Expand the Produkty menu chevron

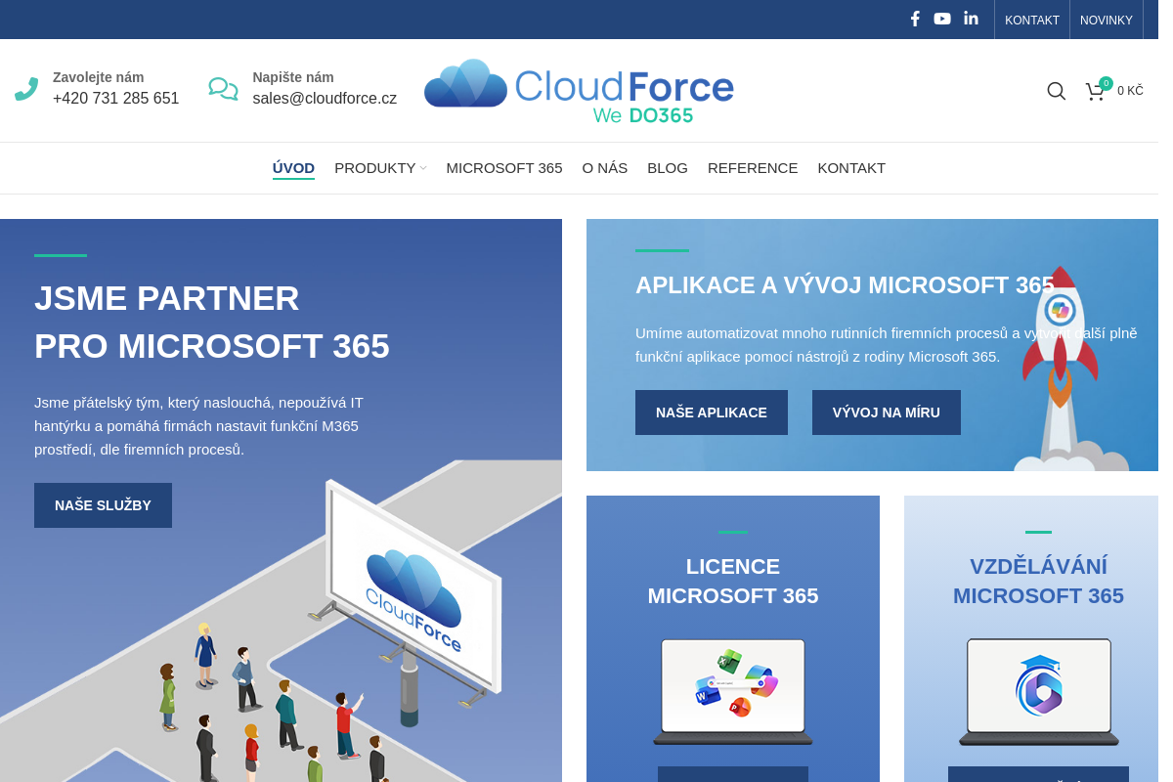pos(423,168)
